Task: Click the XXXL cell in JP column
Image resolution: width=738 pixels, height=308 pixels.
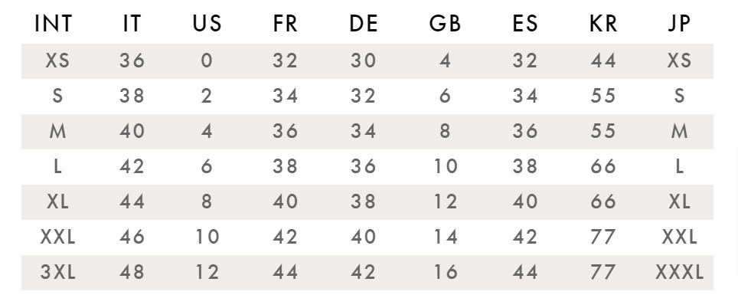Action: (x=679, y=272)
